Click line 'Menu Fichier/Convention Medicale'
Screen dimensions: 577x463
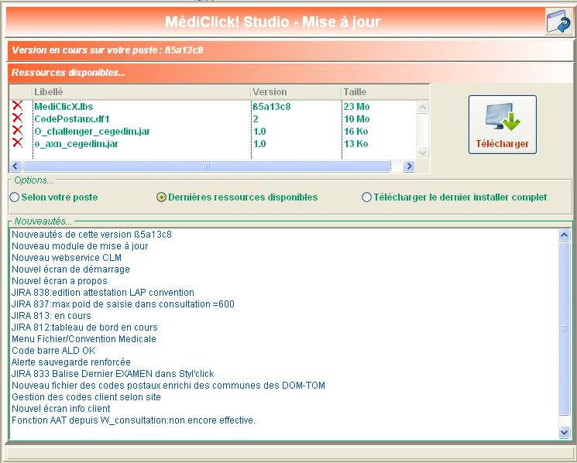click(84, 338)
